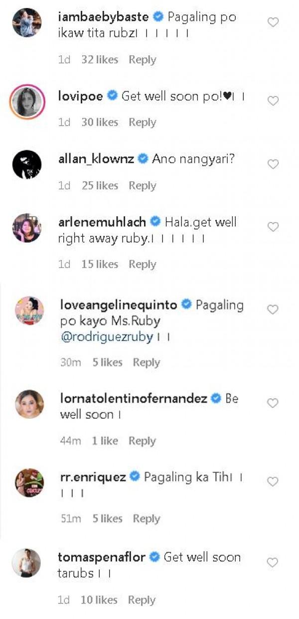The width and height of the screenshot is (299, 619).
Task: Heart tomaspenaflor's comment
Action: (273, 563)
